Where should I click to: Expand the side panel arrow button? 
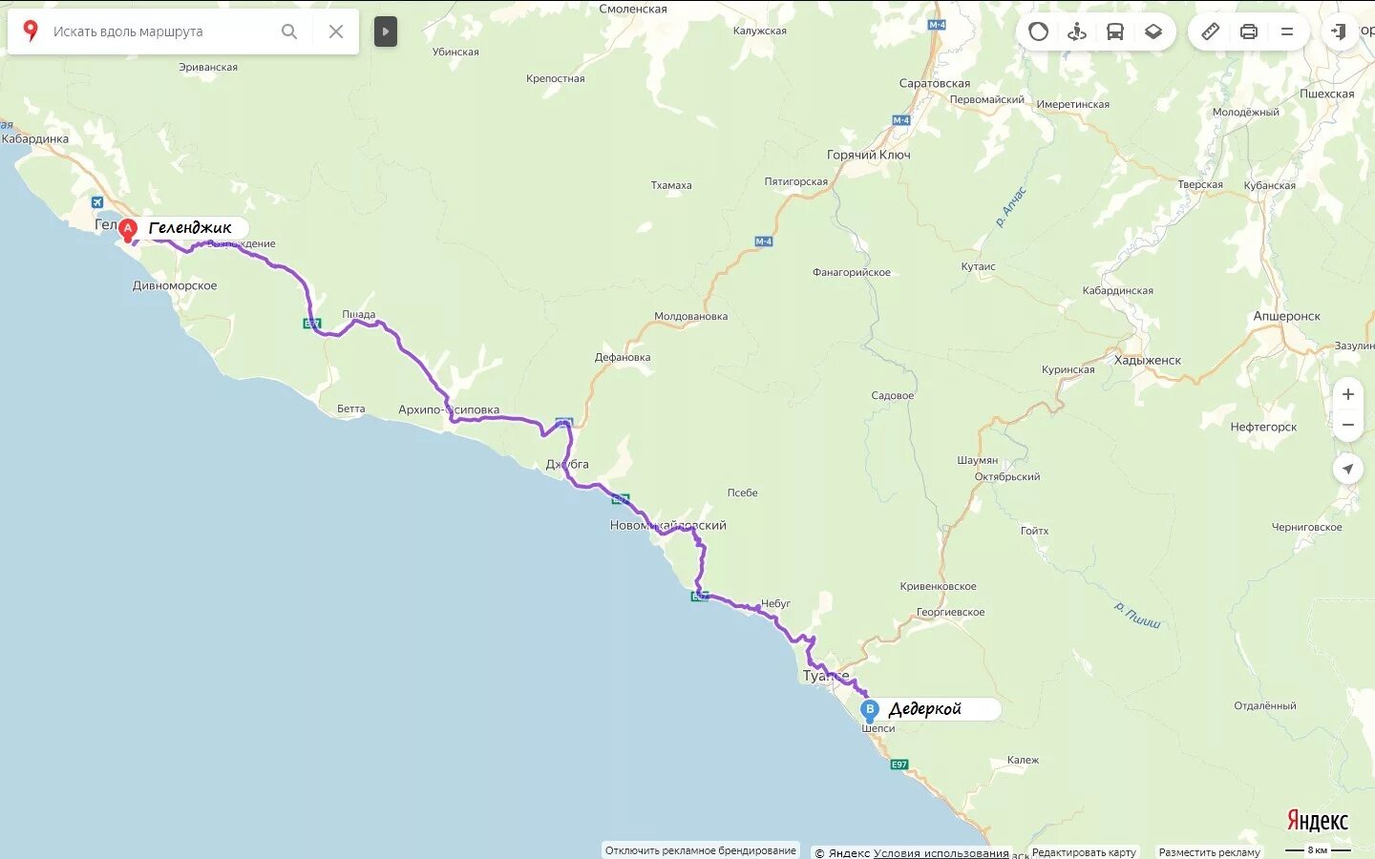click(385, 31)
